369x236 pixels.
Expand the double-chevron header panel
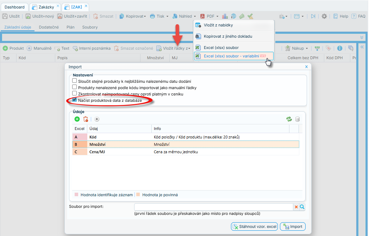(362, 37)
